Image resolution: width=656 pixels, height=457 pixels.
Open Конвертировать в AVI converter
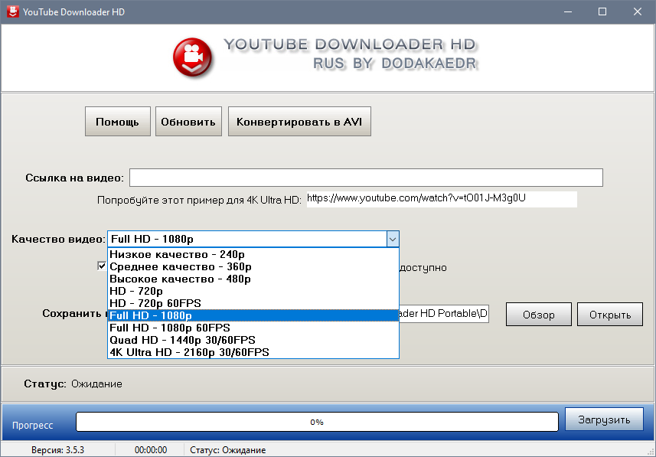299,122
